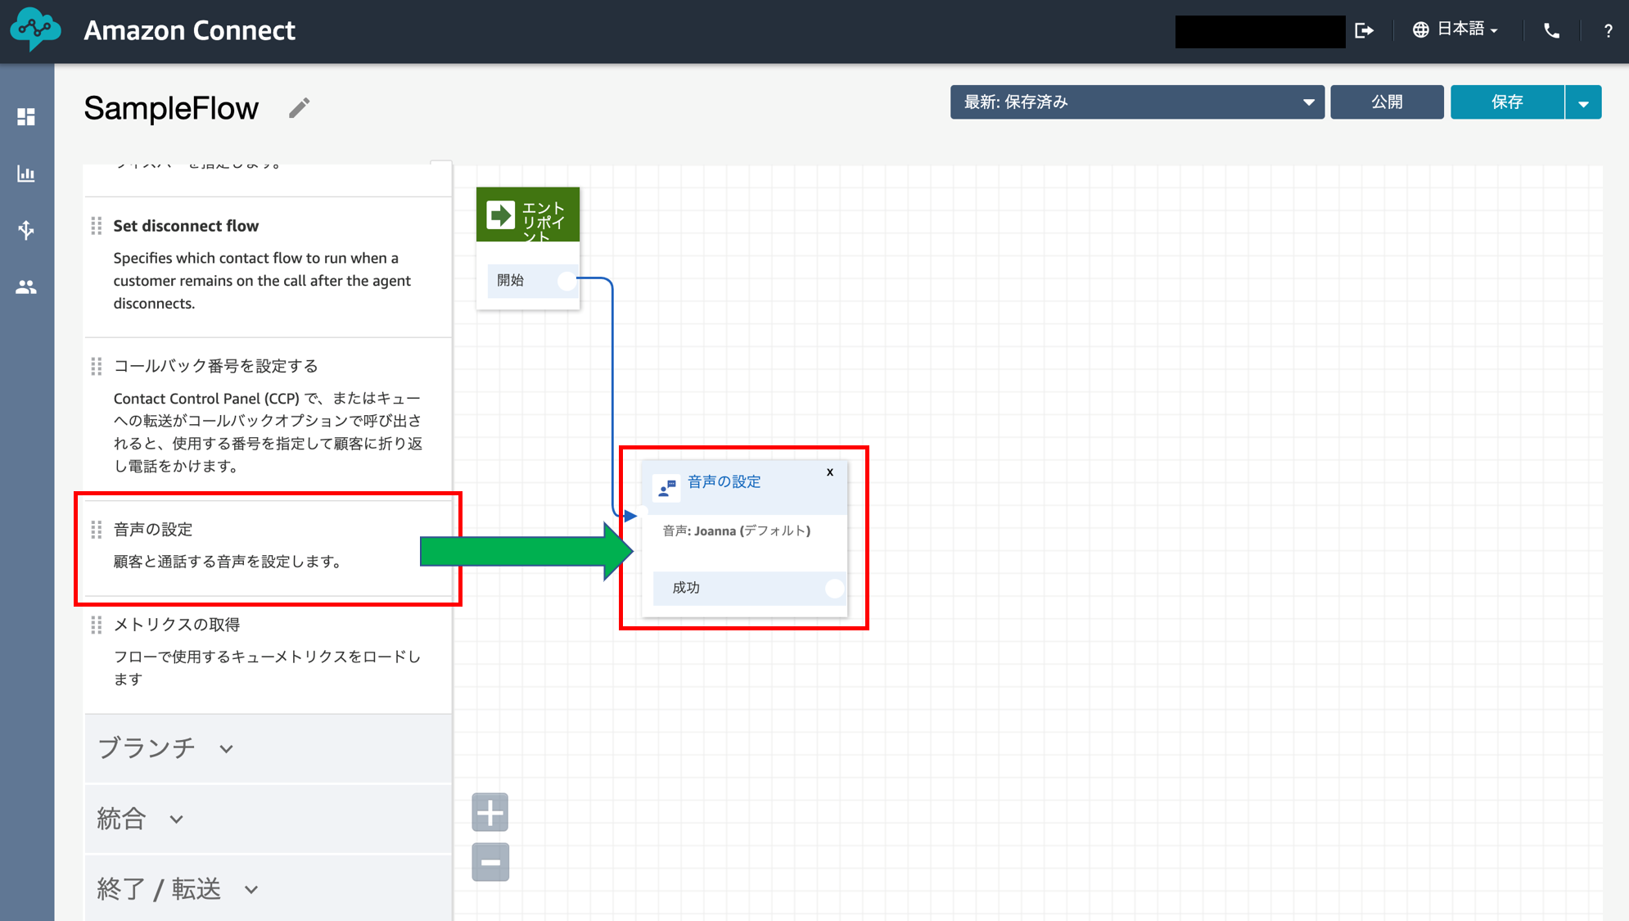Close the 音声の設定 block with x

pyautogui.click(x=830, y=472)
